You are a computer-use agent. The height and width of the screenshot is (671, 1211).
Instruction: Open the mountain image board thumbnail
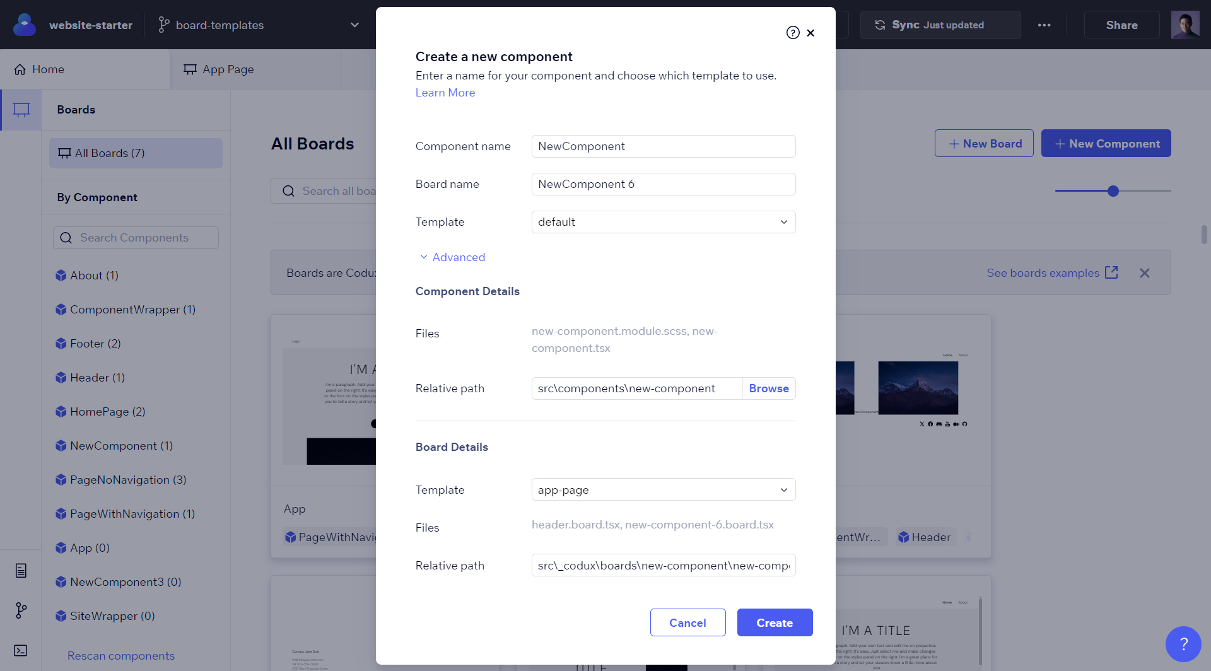pos(918,388)
